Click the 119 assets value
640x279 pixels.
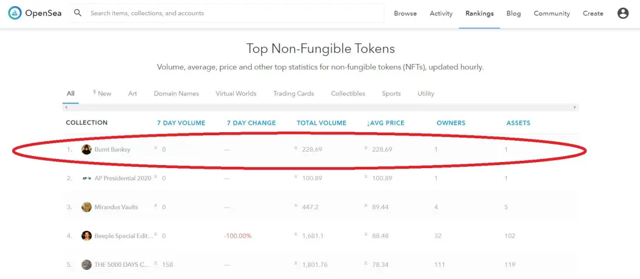pyautogui.click(x=510, y=265)
